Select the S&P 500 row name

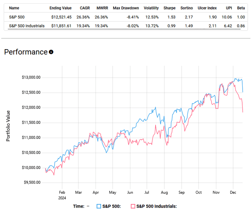(17, 17)
